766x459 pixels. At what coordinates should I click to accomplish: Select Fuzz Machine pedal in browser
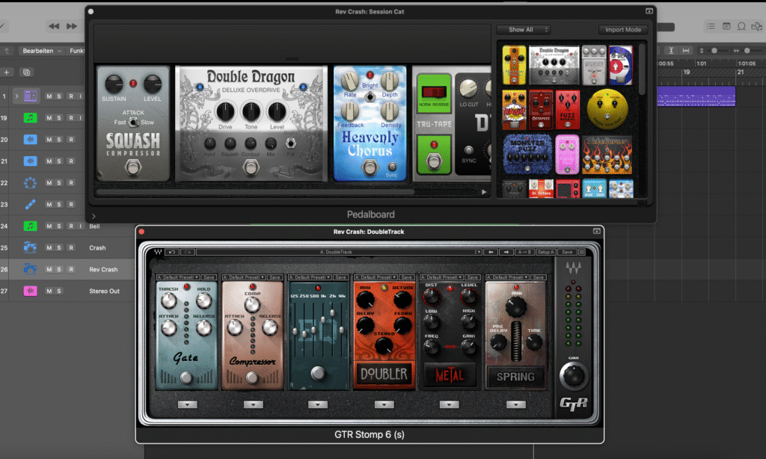(x=567, y=109)
